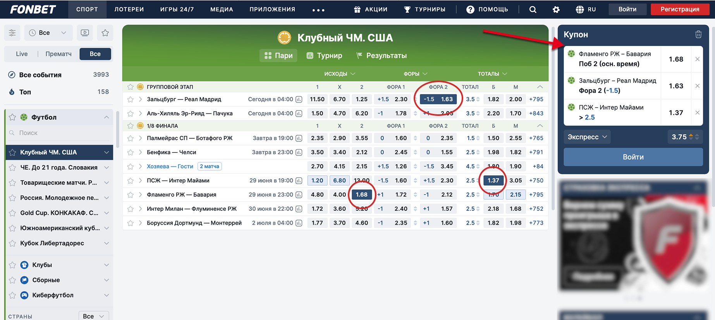The width and height of the screenshot is (715, 320).
Task: Open the Экспресс bet type dropdown
Action: tap(587, 137)
